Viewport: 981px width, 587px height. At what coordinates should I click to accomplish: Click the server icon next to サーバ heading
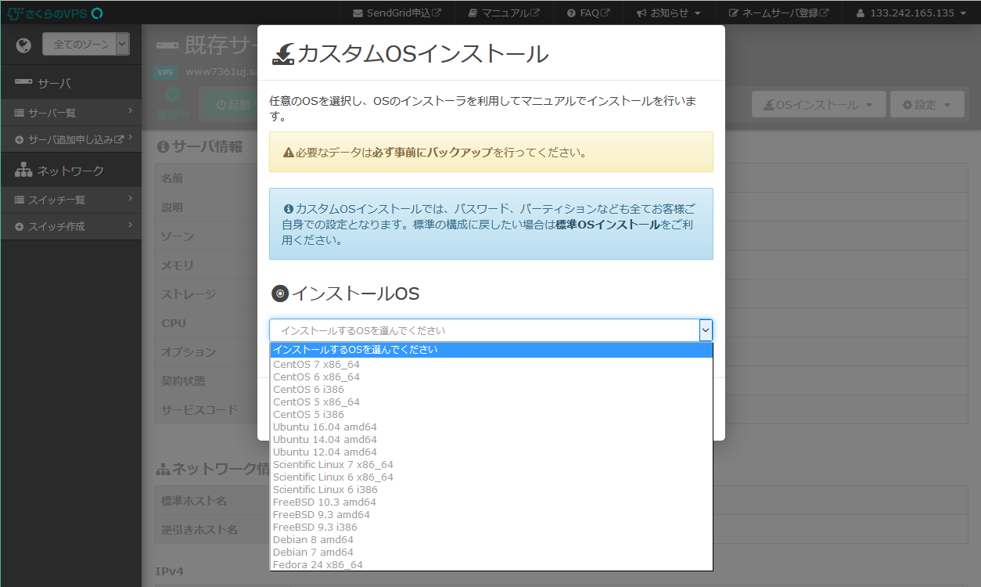[x=21, y=81]
